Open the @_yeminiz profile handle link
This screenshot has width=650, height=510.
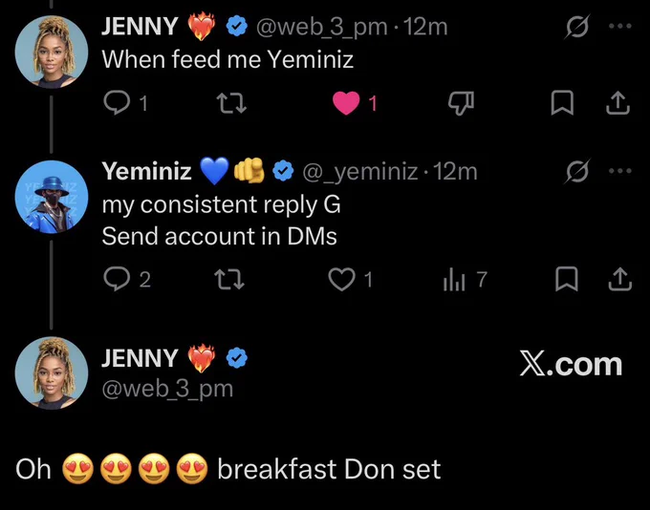tap(360, 172)
